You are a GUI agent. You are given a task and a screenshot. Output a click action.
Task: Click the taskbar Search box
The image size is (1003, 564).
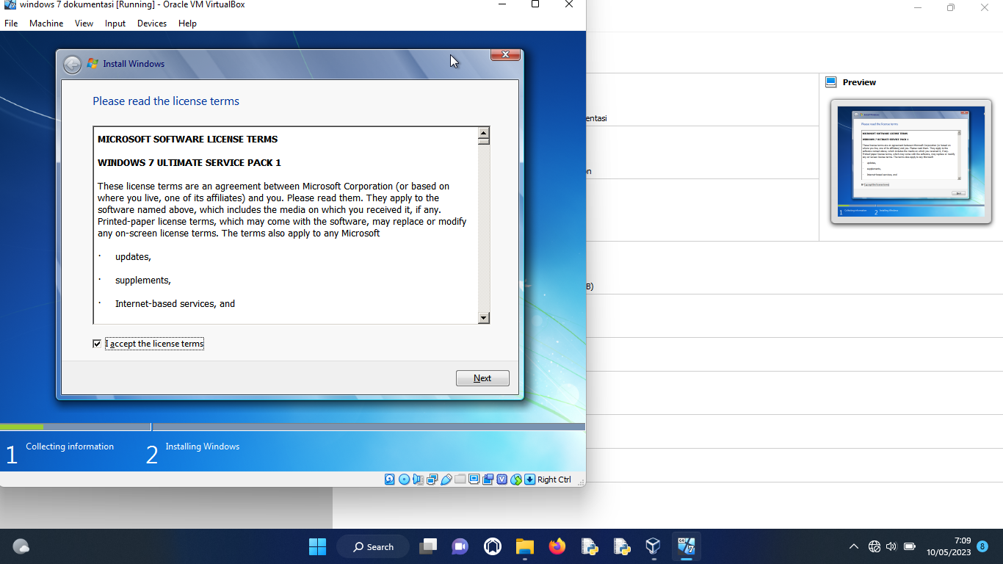pos(373,546)
